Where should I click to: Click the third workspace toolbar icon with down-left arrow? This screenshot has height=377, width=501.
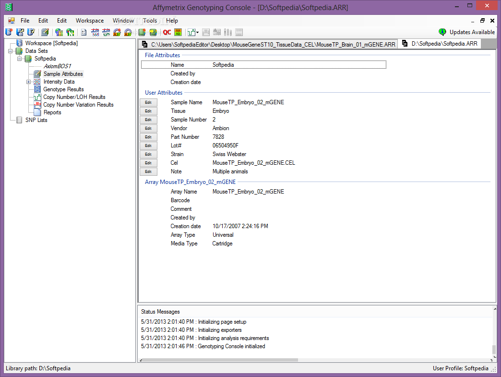point(31,32)
